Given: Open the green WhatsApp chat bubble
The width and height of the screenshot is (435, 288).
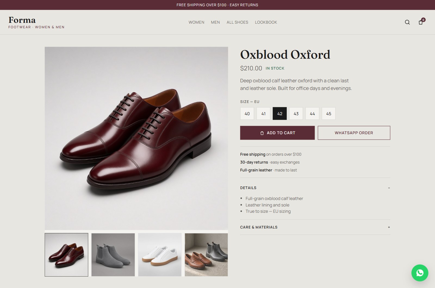Looking at the screenshot, I should coord(420,273).
